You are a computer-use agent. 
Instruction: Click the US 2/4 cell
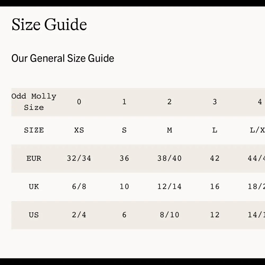pyautogui.click(x=79, y=215)
